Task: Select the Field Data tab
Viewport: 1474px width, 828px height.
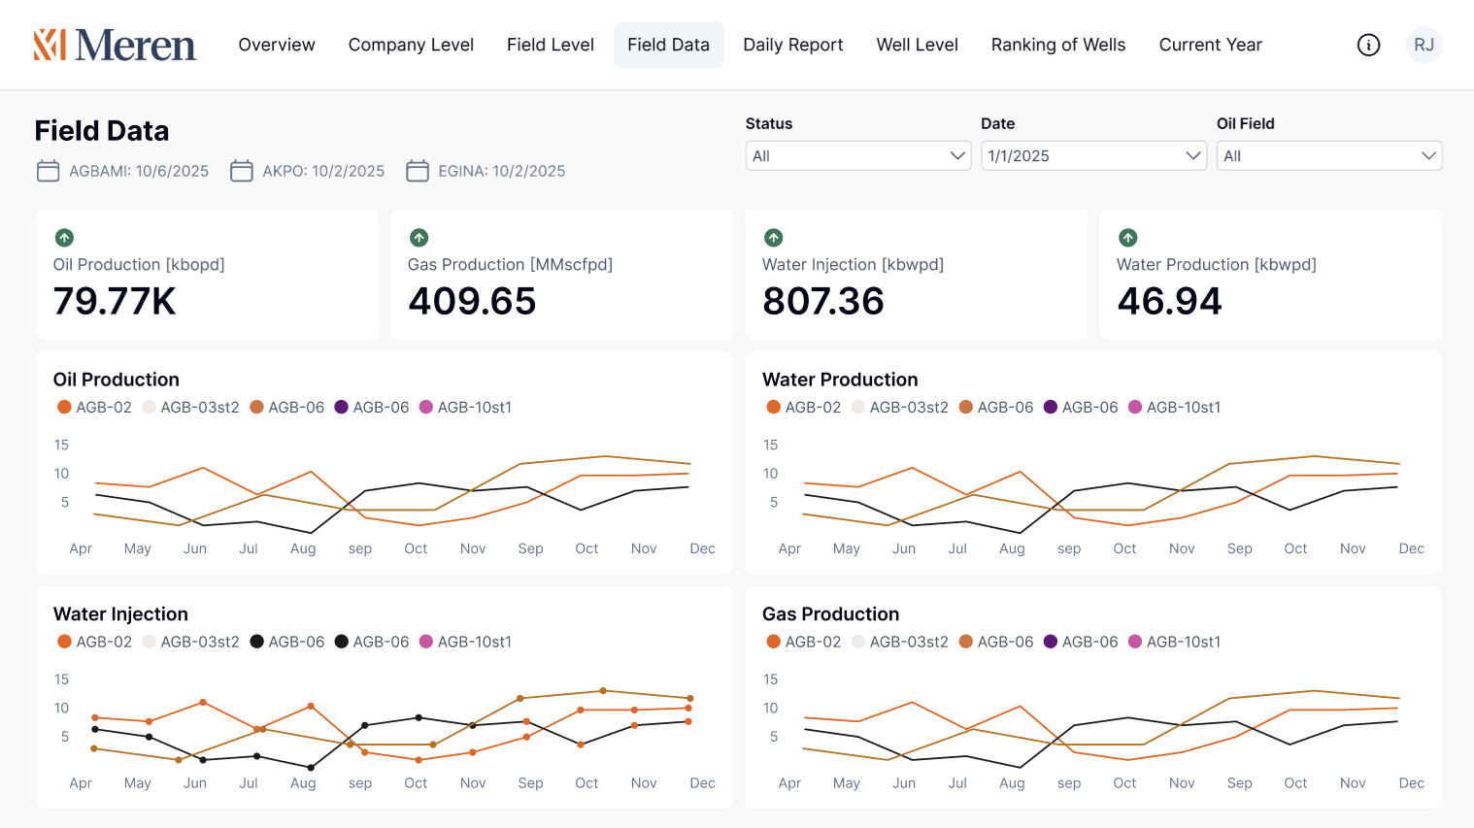Action: coord(669,45)
